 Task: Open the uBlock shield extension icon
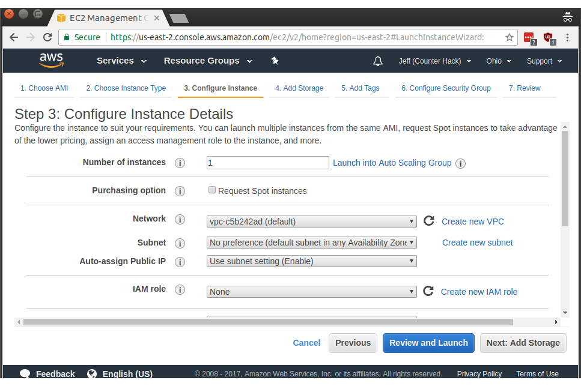[x=549, y=38]
